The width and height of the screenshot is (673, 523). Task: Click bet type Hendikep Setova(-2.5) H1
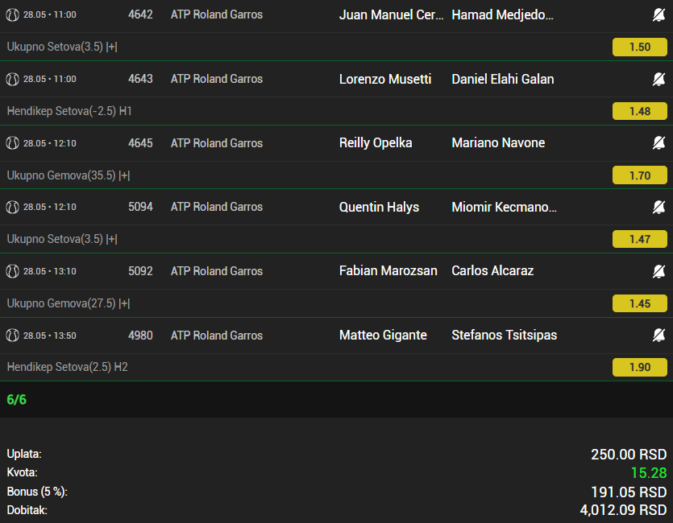click(x=69, y=111)
